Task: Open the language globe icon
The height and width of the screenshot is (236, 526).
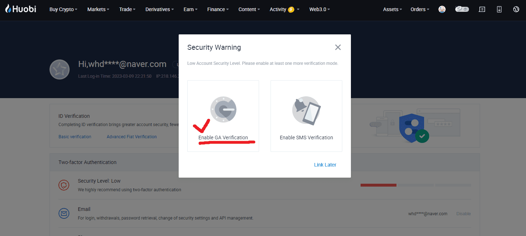Action: (516, 9)
